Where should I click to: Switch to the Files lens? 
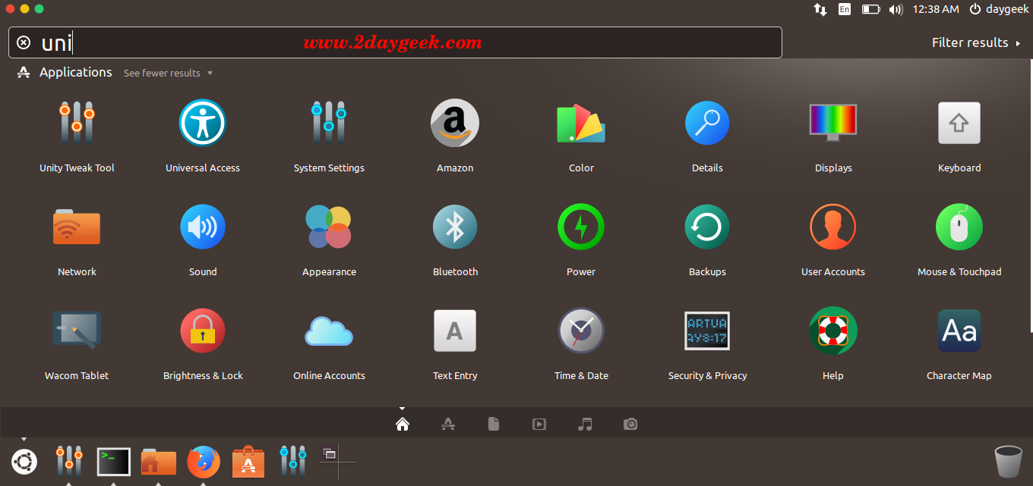(x=494, y=424)
